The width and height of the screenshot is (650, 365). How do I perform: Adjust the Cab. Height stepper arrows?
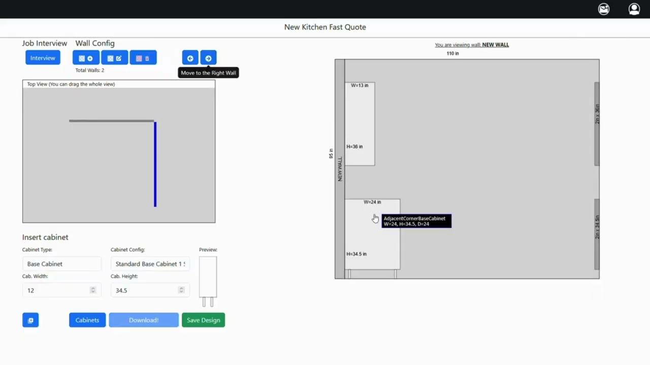(181, 290)
